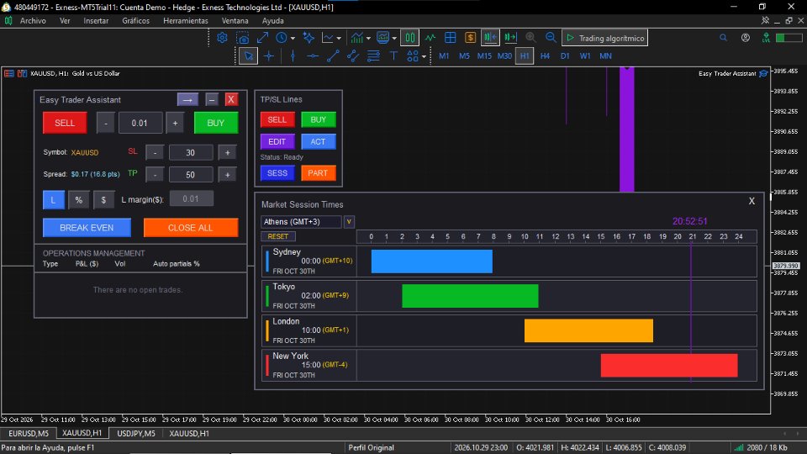Click the Trading algorítmico button

click(x=605, y=38)
